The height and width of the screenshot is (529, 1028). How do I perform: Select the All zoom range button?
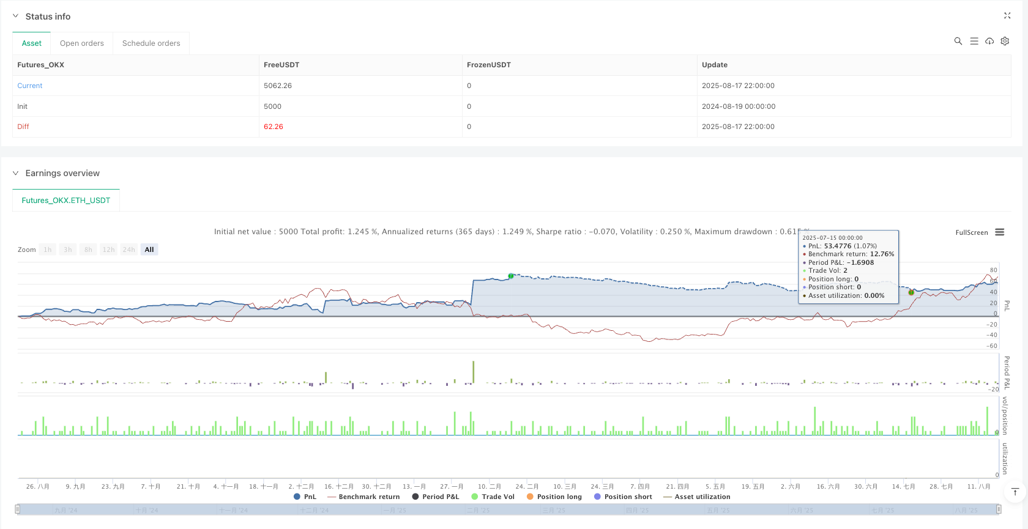149,250
